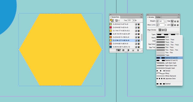Choose Thick - Thick stroke type
Viewport: 193px width, 102px height.
(x=170, y=40)
